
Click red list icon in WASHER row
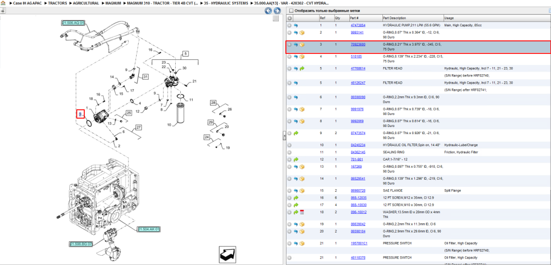pyautogui.click(x=302, y=212)
